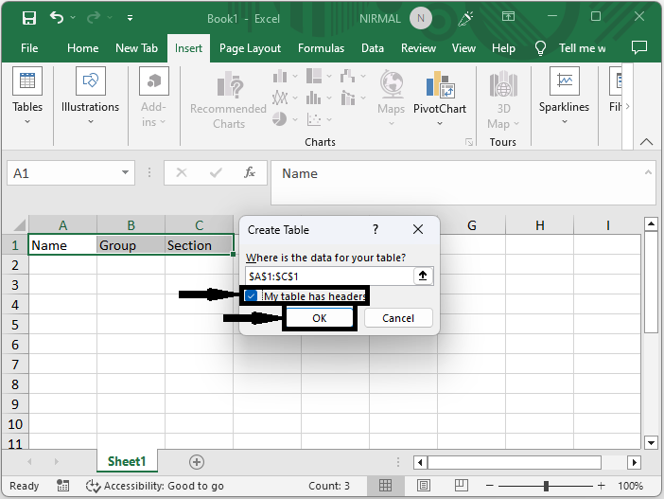Click Cancel in Create Table dialog
The height and width of the screenshot is (499, 664).
pos(398,318)
